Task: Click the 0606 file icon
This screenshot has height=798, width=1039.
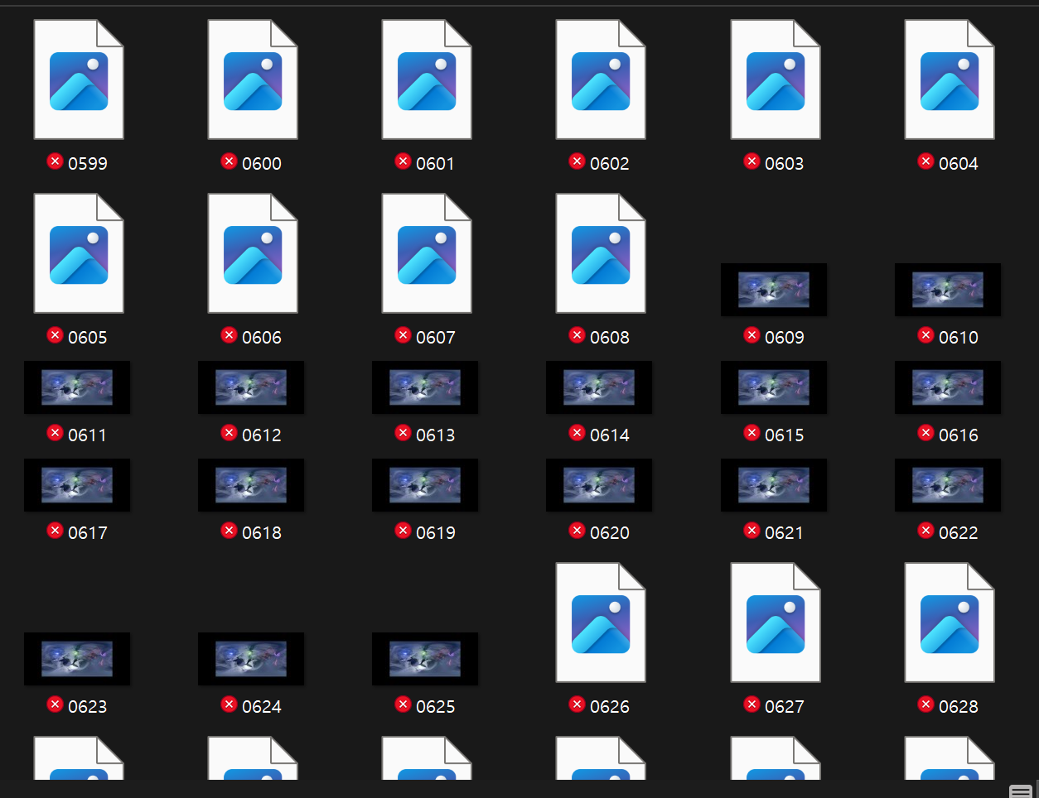Action: coord(253,253)
